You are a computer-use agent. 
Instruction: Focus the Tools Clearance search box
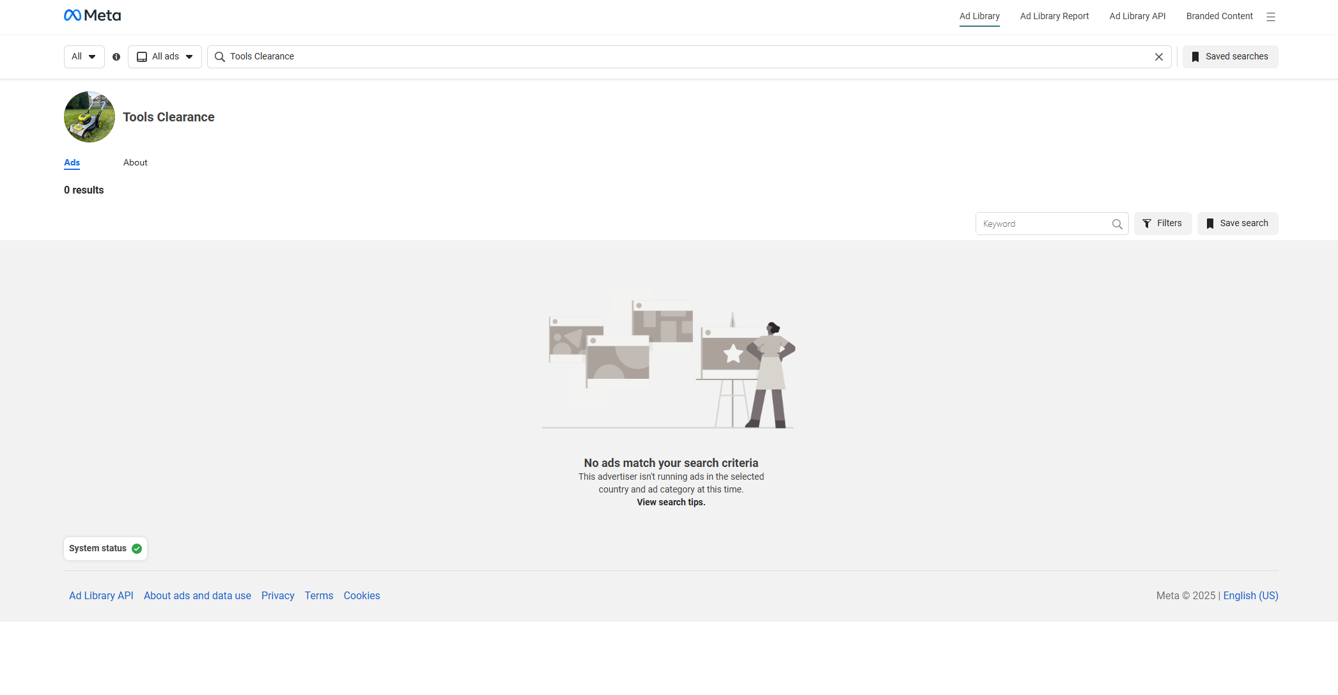[x=689, y=57]
